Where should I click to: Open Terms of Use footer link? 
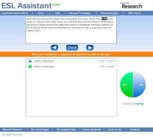(114, 129)
